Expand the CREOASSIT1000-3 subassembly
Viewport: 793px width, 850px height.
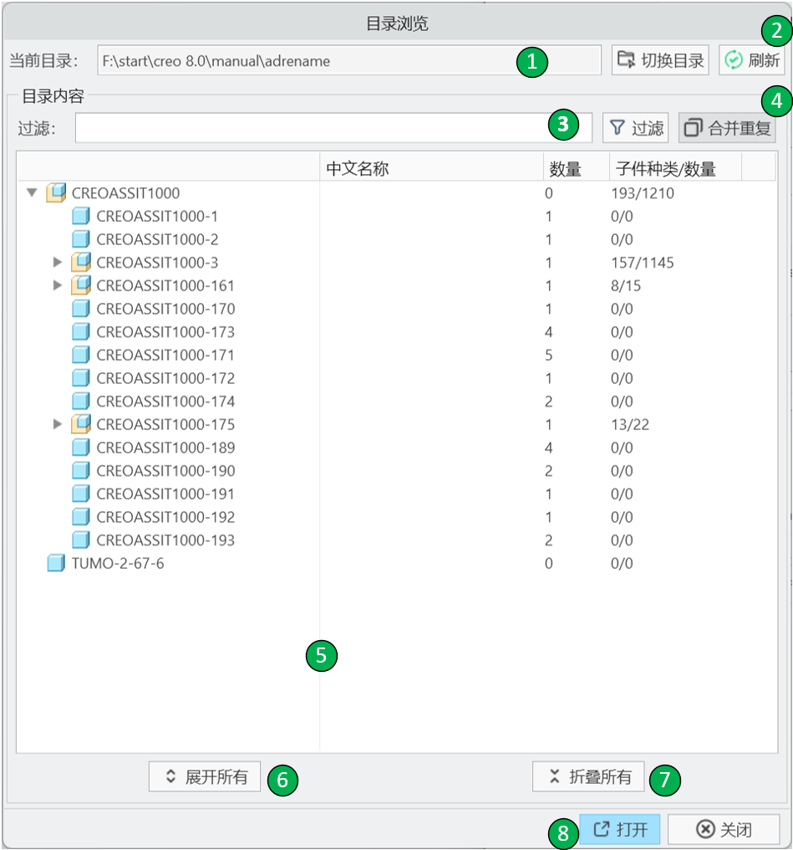click(58, 263)
